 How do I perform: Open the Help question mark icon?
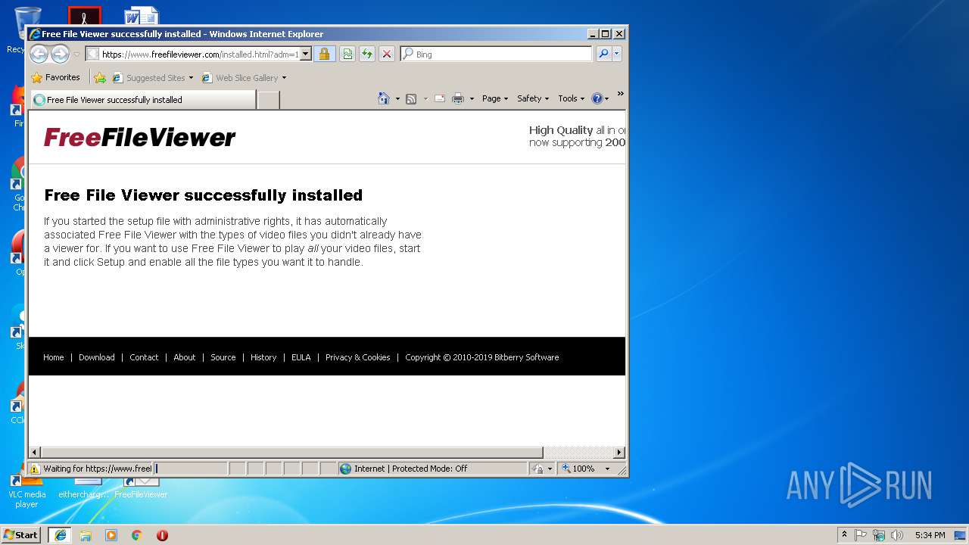(x=597, y=98)
